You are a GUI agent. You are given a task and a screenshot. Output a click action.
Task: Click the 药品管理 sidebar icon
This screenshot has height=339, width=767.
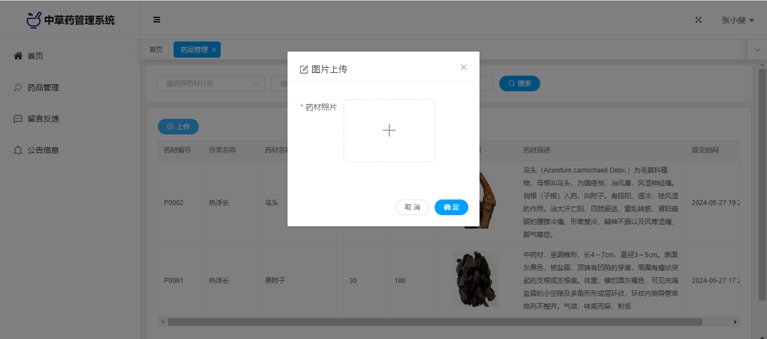[x=18, y=87]
